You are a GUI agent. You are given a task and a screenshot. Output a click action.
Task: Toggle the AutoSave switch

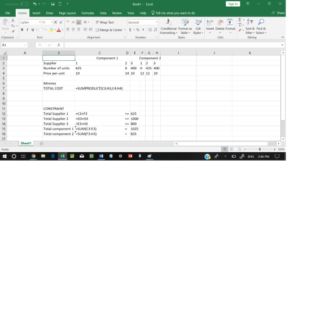click(25, 4)
